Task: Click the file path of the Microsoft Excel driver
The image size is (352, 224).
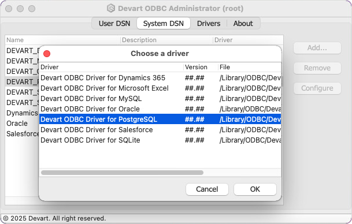Action: tap(250, 88)
